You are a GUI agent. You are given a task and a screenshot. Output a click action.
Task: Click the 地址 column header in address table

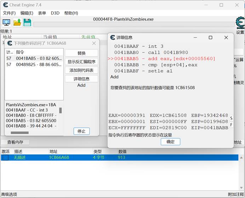(53, 151)
